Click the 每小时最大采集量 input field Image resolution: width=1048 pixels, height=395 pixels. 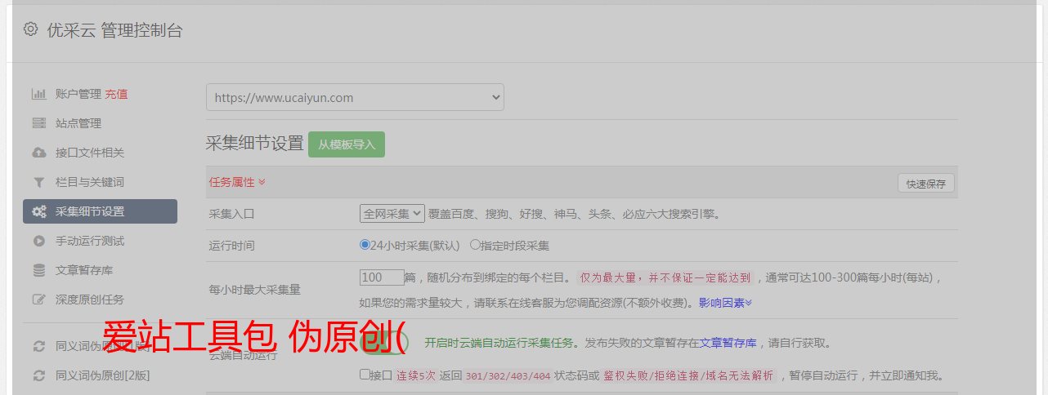[x=382, y=277]
